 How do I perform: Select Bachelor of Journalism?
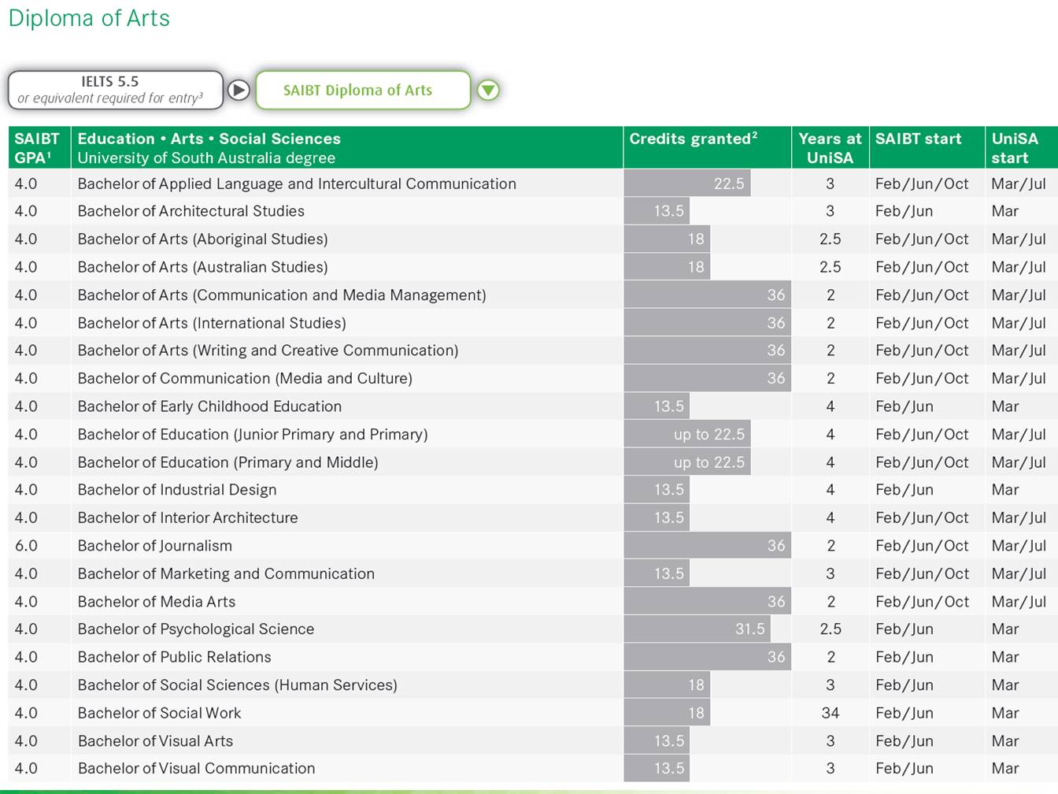coord(155,546)
